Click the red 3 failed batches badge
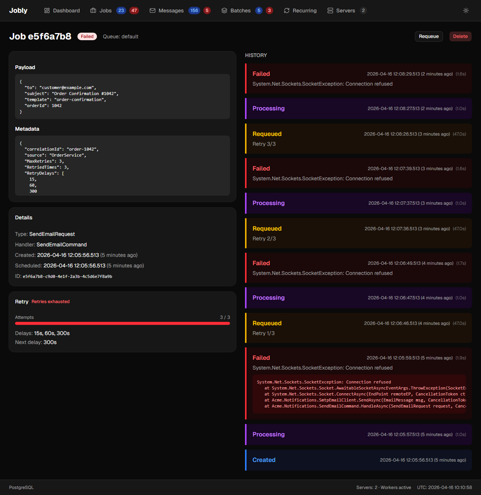Viewport: 481px width, 495px height. coord(269,11)
